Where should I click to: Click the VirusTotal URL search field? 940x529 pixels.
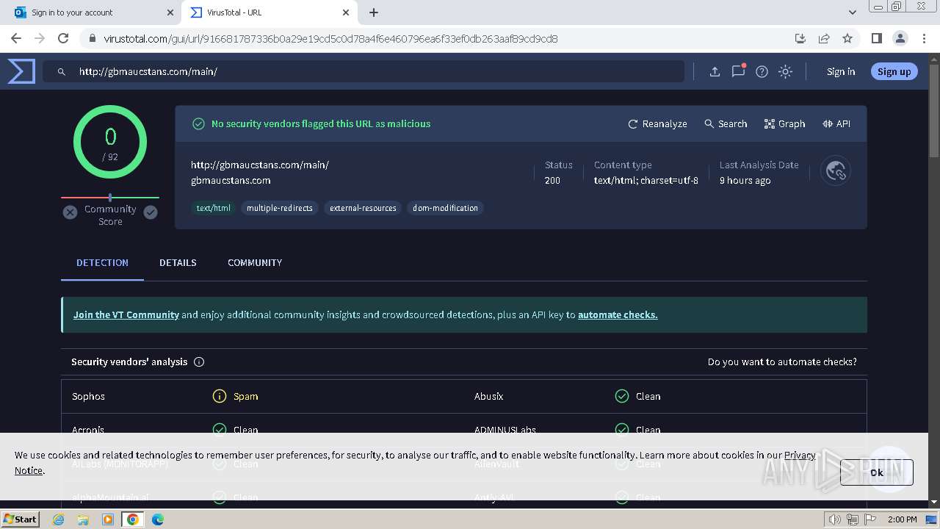click(x=364, y=71)
